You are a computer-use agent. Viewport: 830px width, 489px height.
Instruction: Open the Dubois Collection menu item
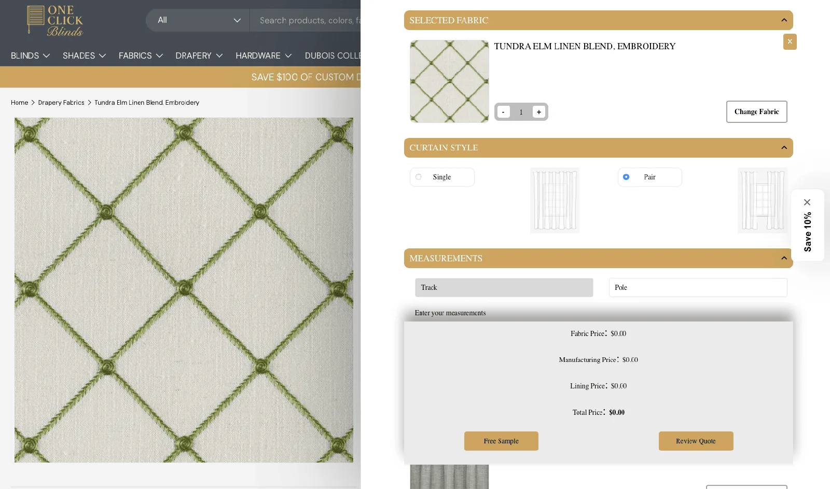pos(333,55)
